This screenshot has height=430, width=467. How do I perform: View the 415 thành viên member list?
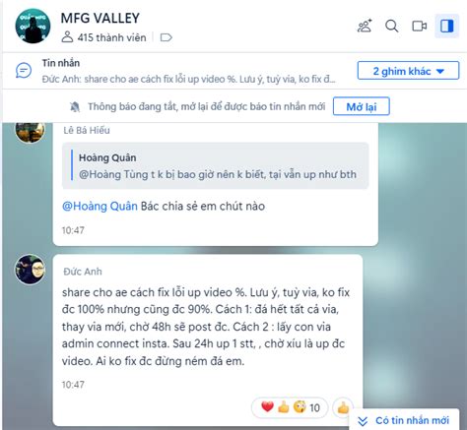point(103,37)
